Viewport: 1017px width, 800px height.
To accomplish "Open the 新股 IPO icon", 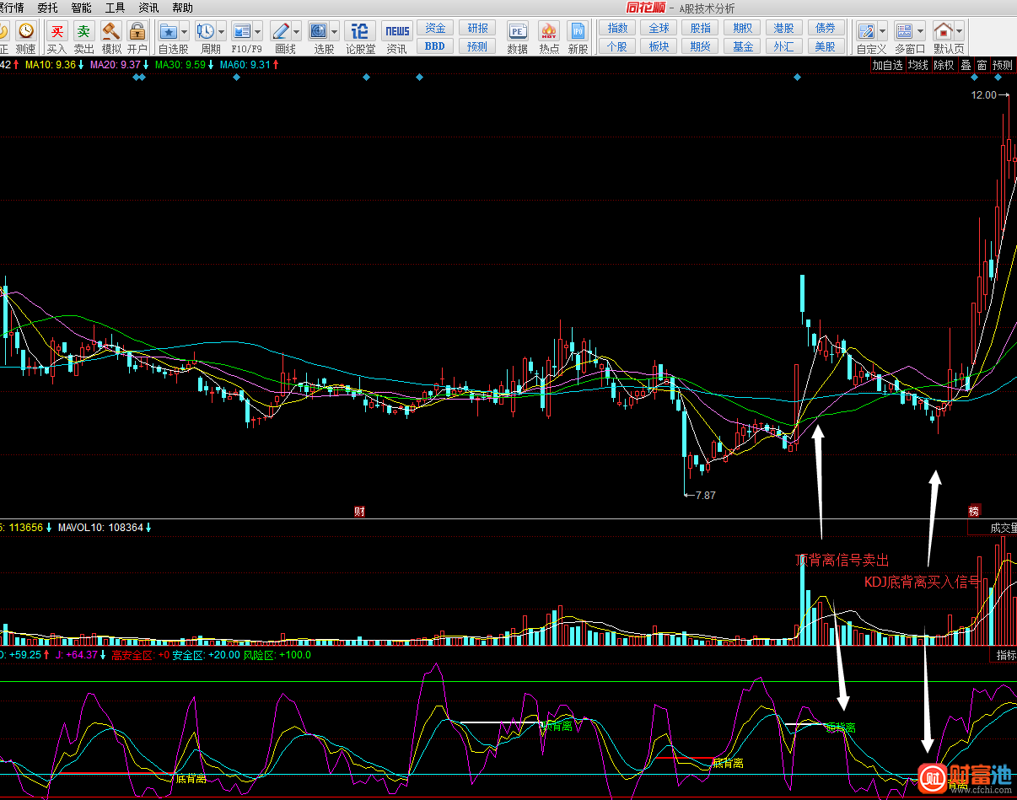I will (578, 32).
